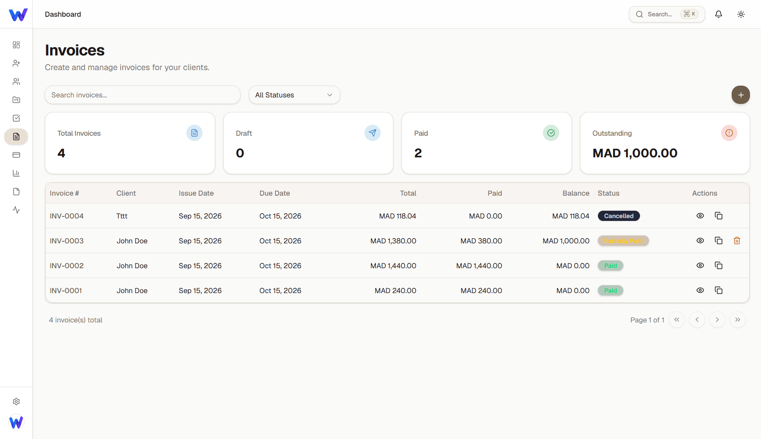The height and width of the screenshot is (439, 761).
Task: Duplicate invoice INV-0003
Action: coord(719,240)
